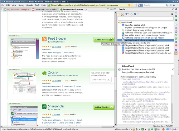This screenshot has width=179, height=131.
Task: Click the green checkmark status bar icon
Action: pos(152,129)
